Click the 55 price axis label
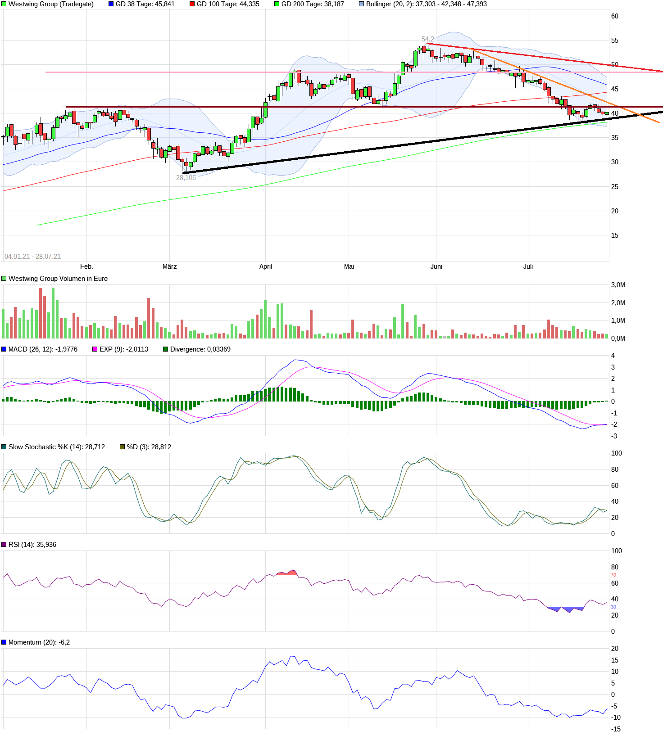The height and width of the screenshot is (740, 663). point(615,41)
